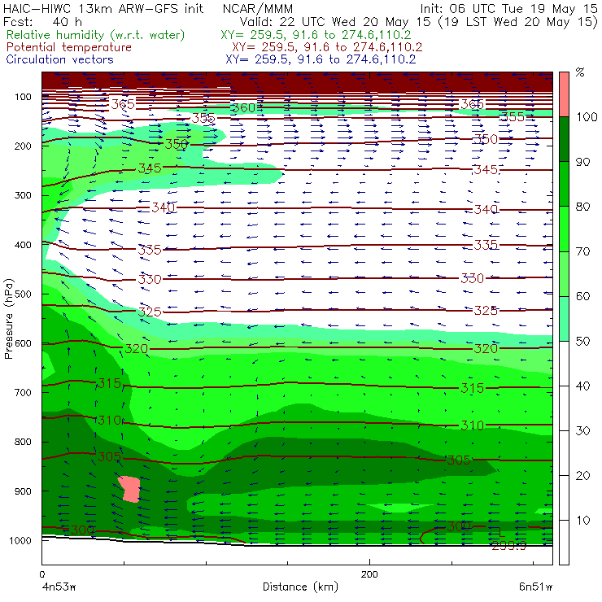
Task: Click the 'Distance (km)' axis title
Action: click(x=301, y=587)
